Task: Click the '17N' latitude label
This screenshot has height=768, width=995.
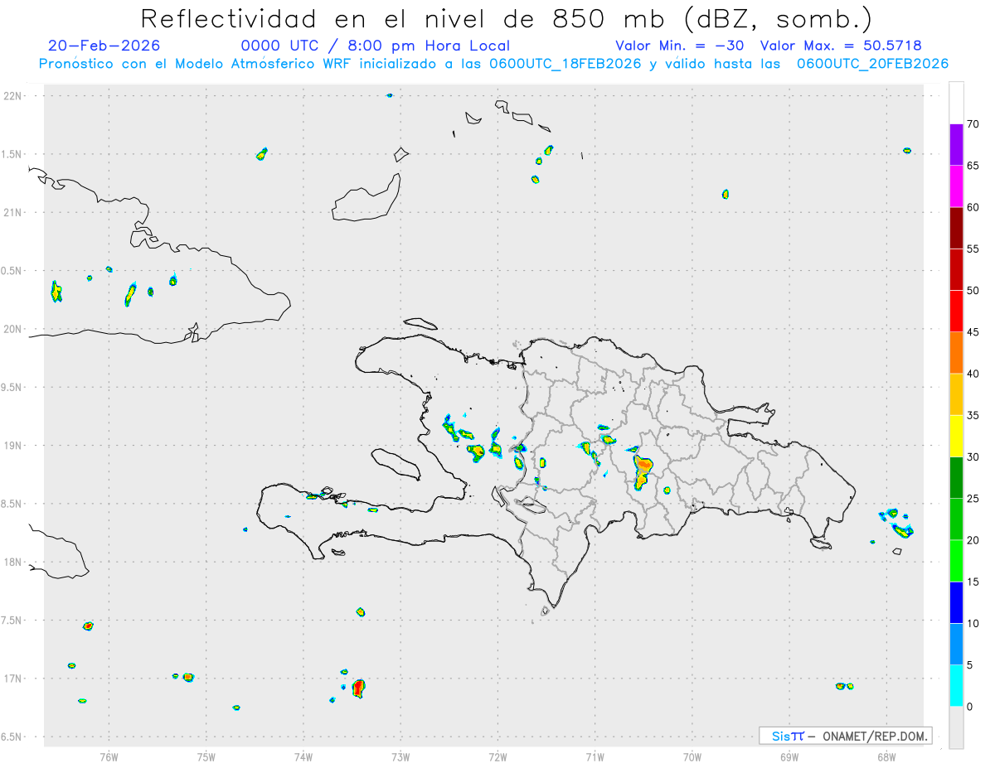Action: point(13,679)
